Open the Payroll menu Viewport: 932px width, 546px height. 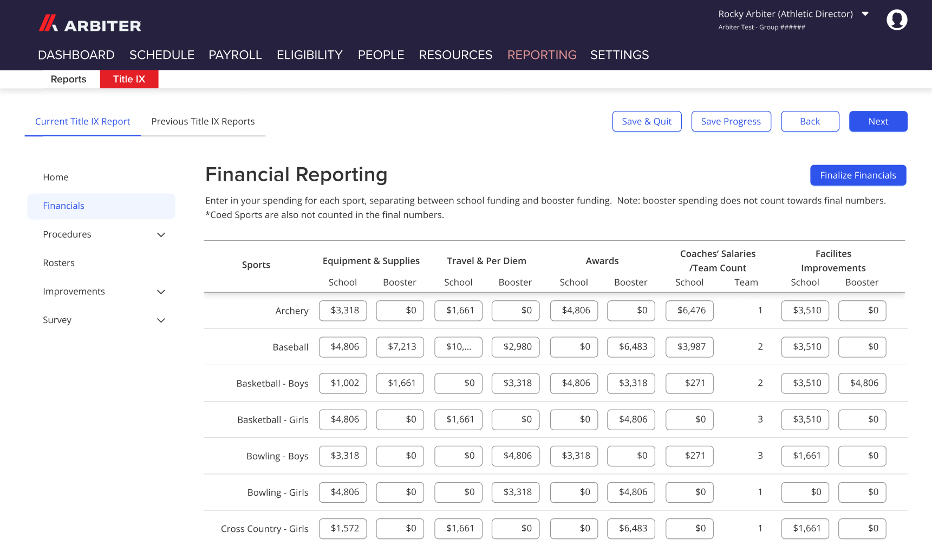[235, 55]
